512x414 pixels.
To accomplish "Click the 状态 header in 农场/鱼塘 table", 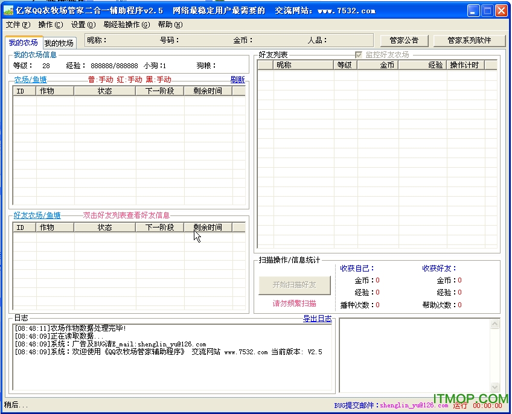I will (105, 91).
